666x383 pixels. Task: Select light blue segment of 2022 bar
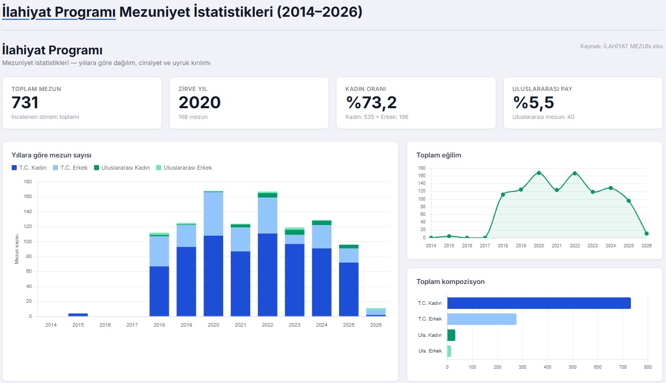267,215
